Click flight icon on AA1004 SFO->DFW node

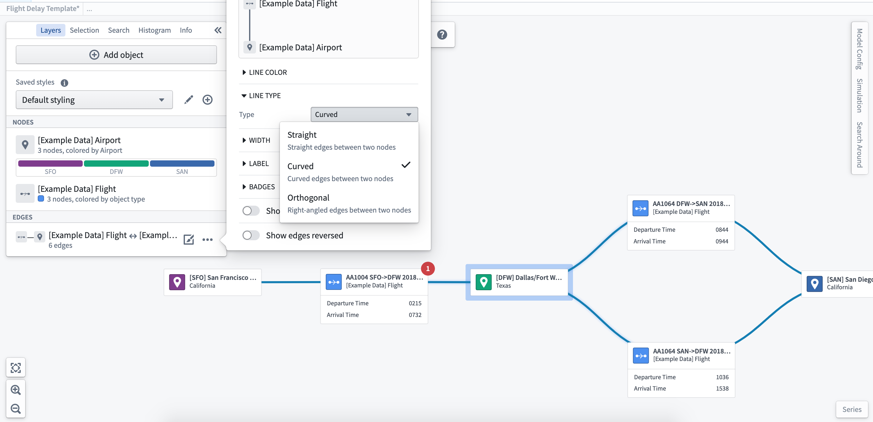334,282
